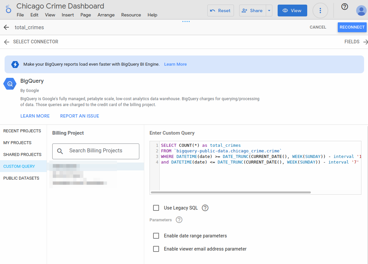The image size is (368, 264).
Task: Select RECENT PROJECTS tab
Action: pos(23,131)
